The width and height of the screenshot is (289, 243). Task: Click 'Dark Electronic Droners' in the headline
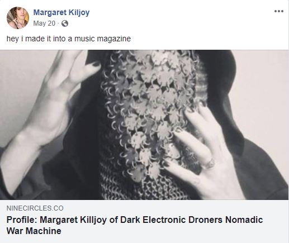pyautogui.click(x=171, y=220)
